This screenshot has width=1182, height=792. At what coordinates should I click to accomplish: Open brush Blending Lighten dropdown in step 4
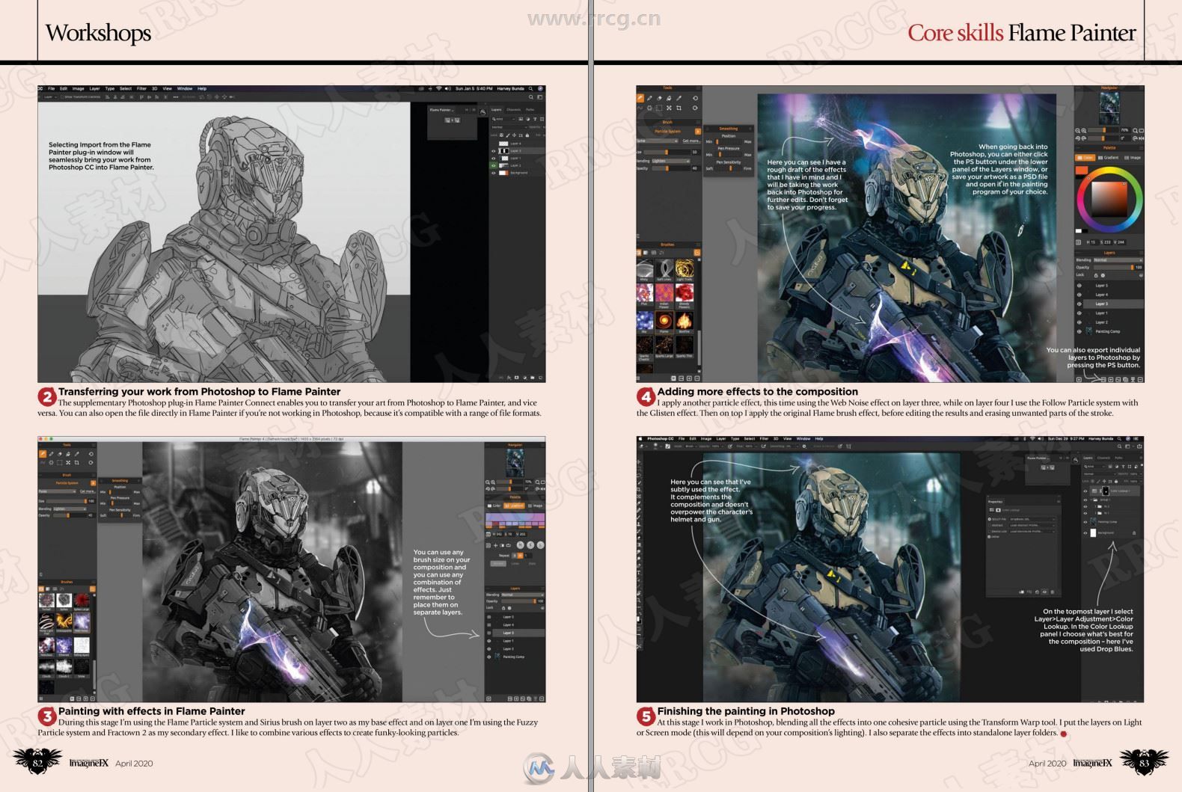pyautogui.click(x=671, y=161)
